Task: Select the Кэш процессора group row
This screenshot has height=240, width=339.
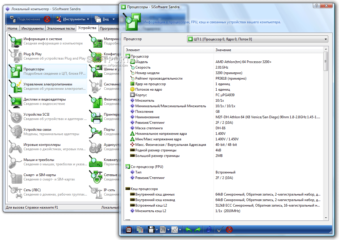Action: pyautogui.click(x=224, y=189)
